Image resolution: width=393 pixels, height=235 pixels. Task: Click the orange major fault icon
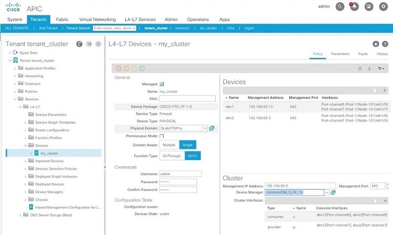(126, 68)
